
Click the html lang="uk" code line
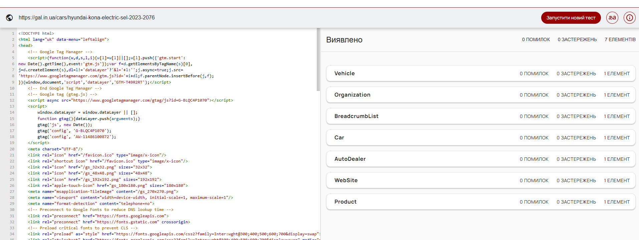click(63, 39)
